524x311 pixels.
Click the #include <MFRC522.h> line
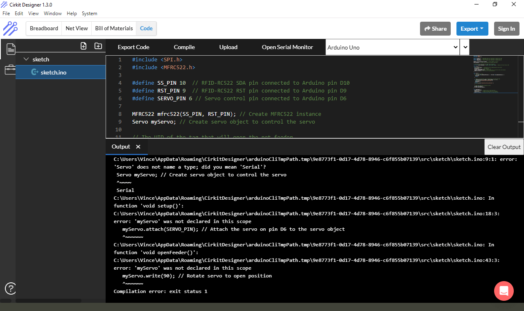click(163, 68)
